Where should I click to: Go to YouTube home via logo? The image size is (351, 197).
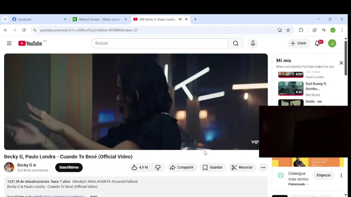coord(30,43)
